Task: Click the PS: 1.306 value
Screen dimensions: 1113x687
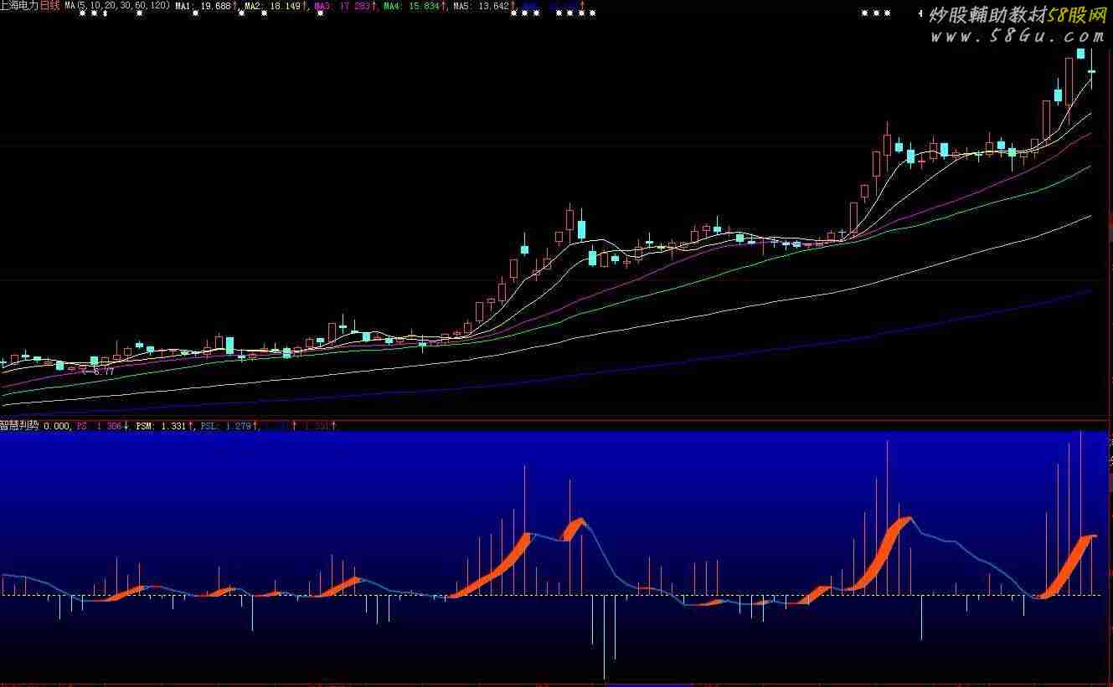Action: click(x=100, y=426)
